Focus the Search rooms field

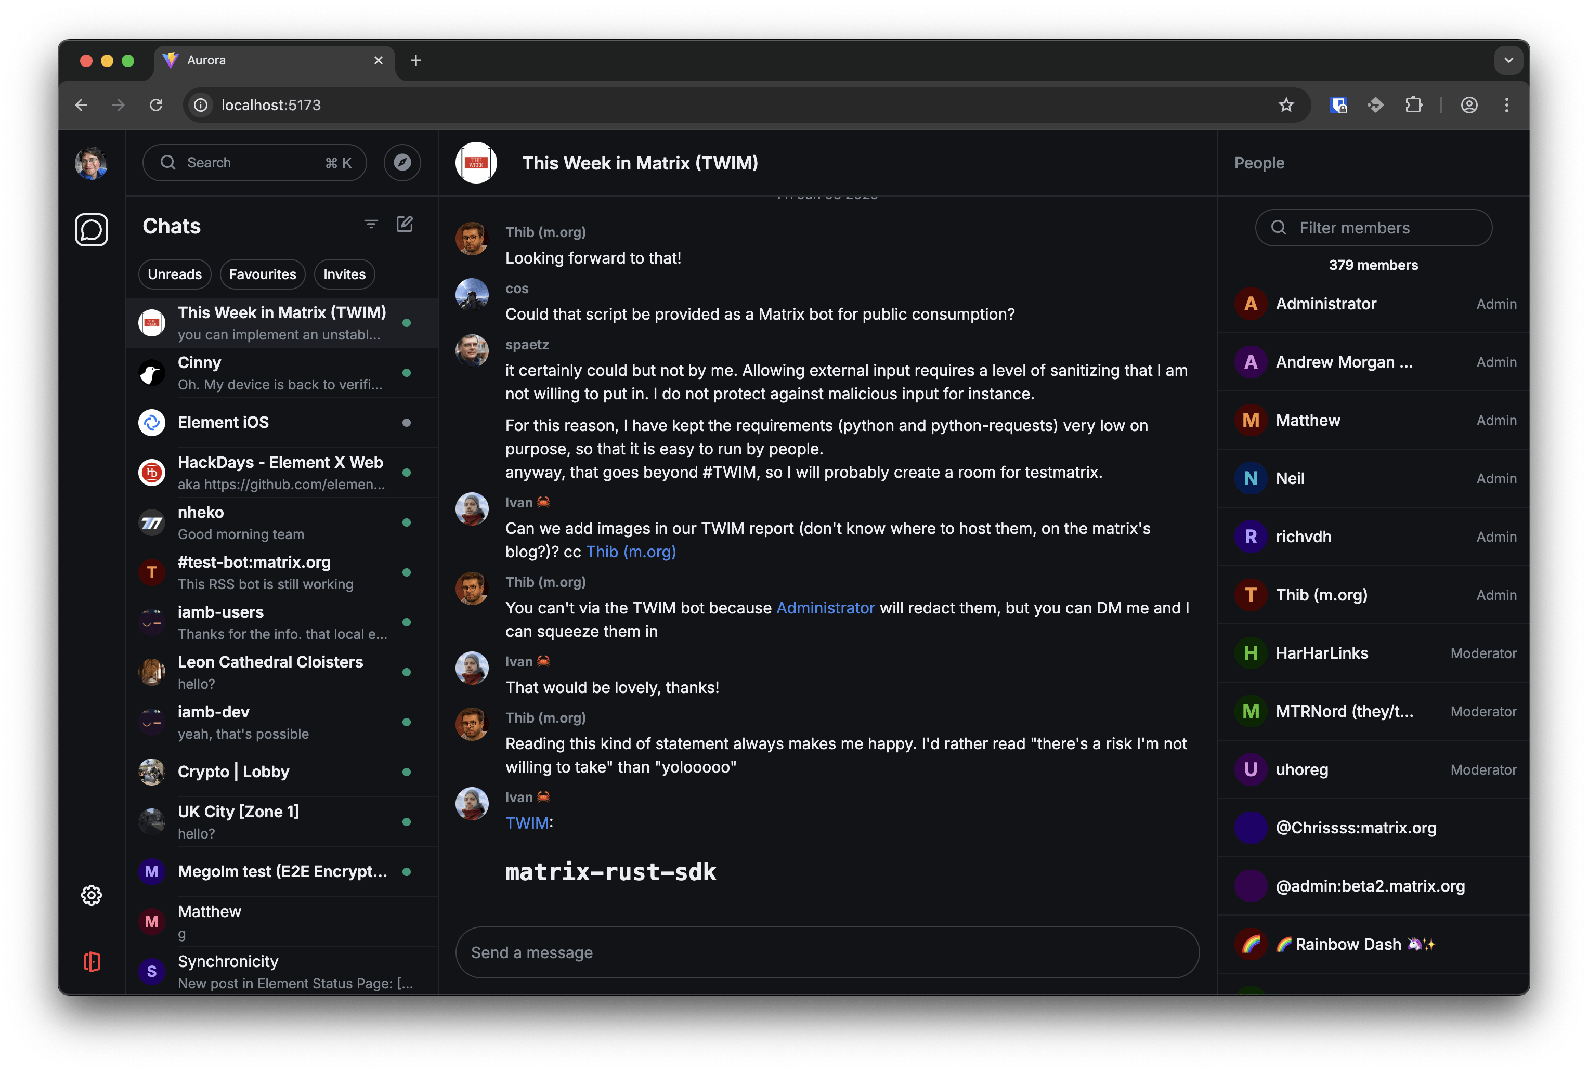(x=254, y=163)
